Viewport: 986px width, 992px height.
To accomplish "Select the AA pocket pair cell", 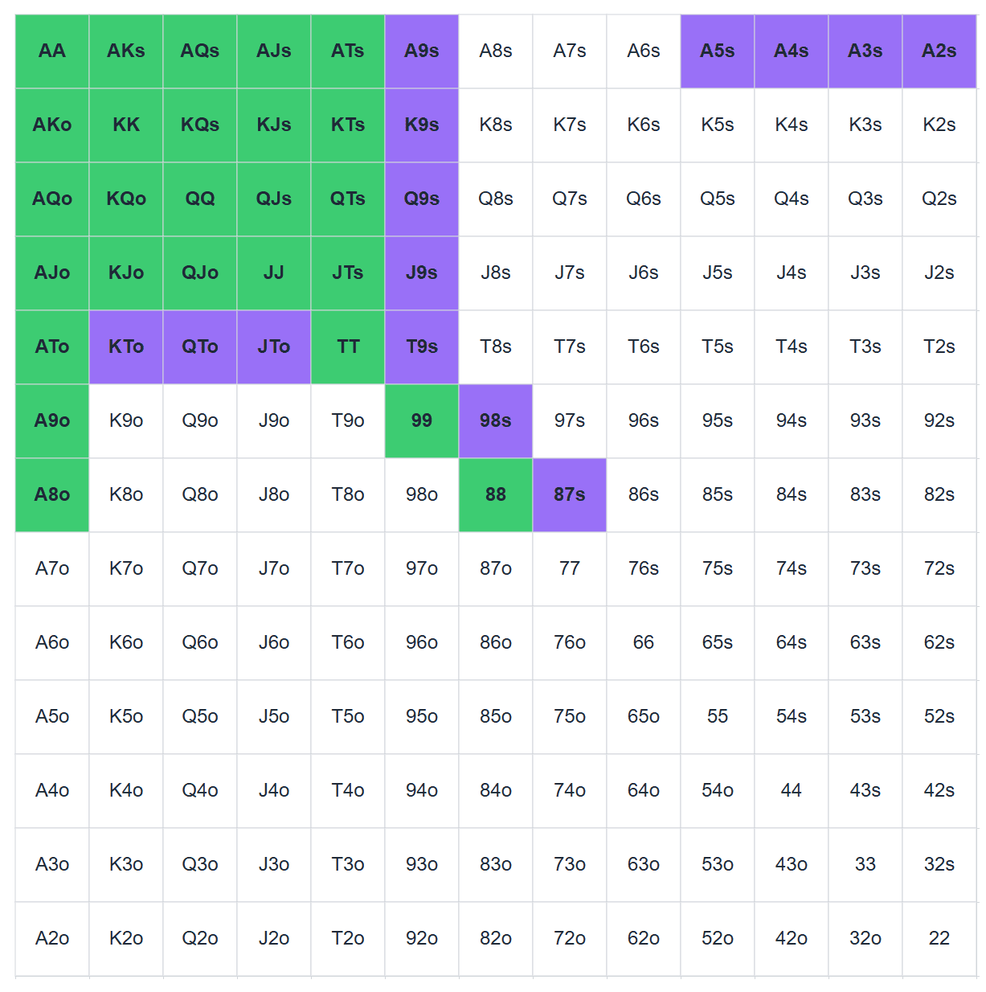I will click(52, 51).
